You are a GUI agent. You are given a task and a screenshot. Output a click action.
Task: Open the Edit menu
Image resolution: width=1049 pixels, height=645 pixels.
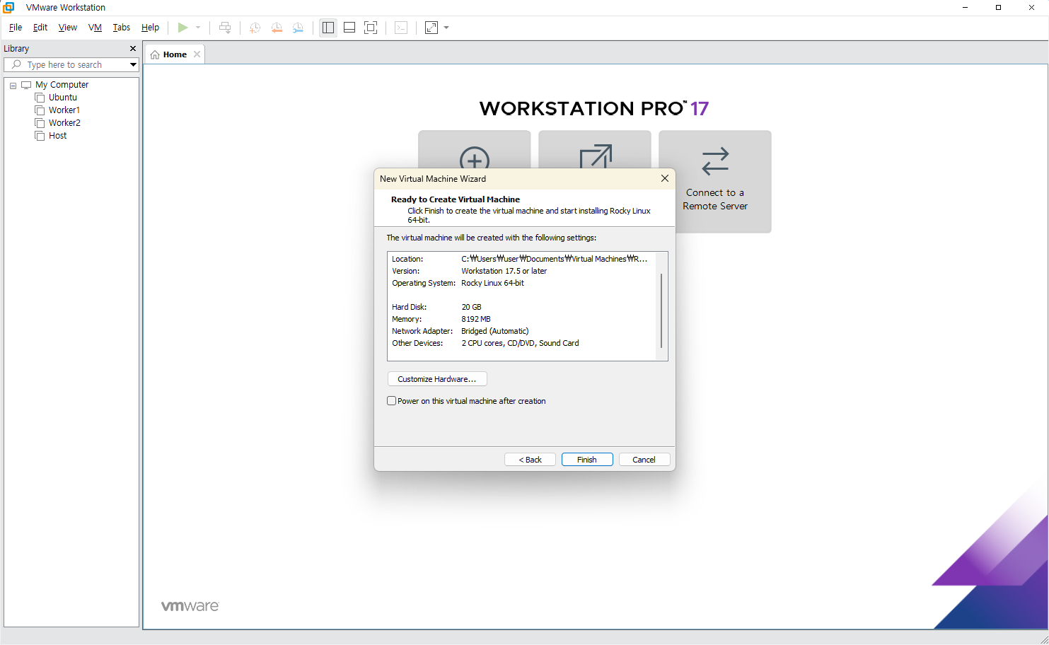40,28
